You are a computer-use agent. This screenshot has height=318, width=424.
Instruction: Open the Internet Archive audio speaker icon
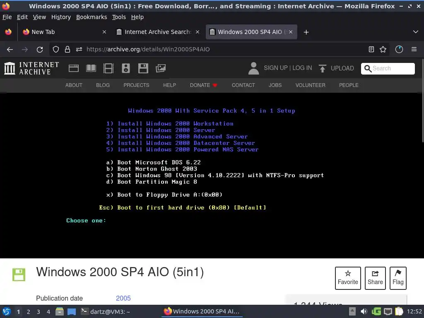126,68
